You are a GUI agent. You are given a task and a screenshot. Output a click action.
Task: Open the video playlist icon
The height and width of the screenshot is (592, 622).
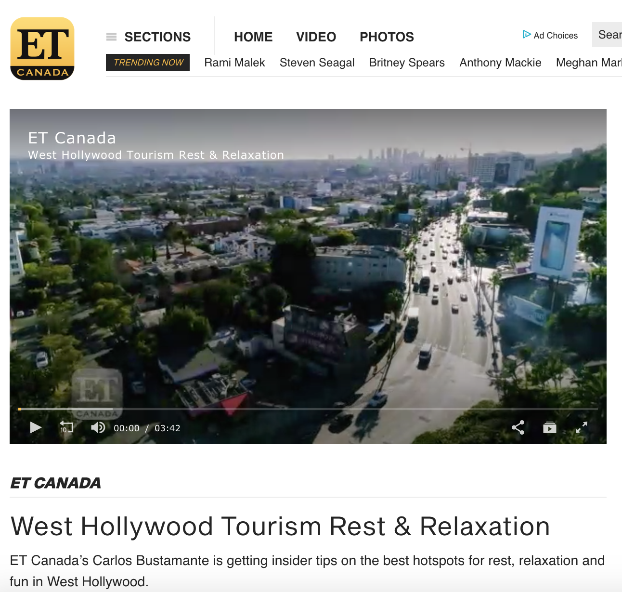coord(550,427)
